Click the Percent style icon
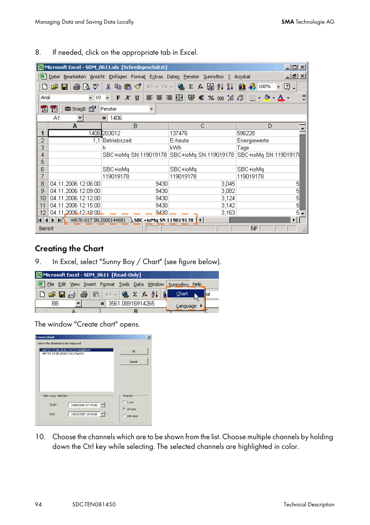The width and height of the screenshot is (370, 525). tap(211, 98)
